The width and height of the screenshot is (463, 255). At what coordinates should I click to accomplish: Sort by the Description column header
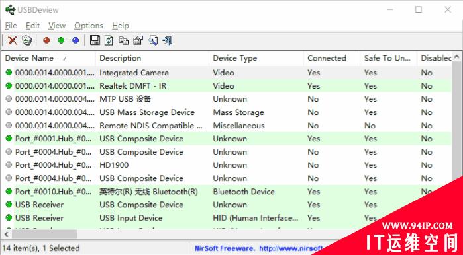(152, 58)
